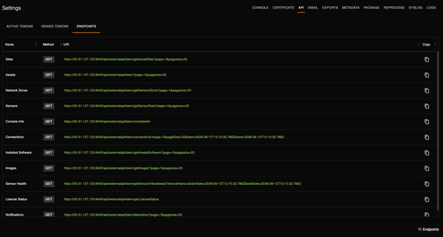443x237 pixels.
Task: Click the Settings page title
Action: 12,8
